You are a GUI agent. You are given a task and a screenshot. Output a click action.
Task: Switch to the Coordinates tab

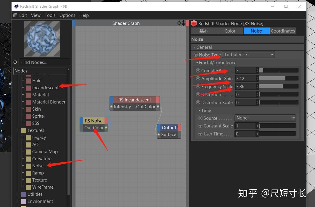(282, 31)
